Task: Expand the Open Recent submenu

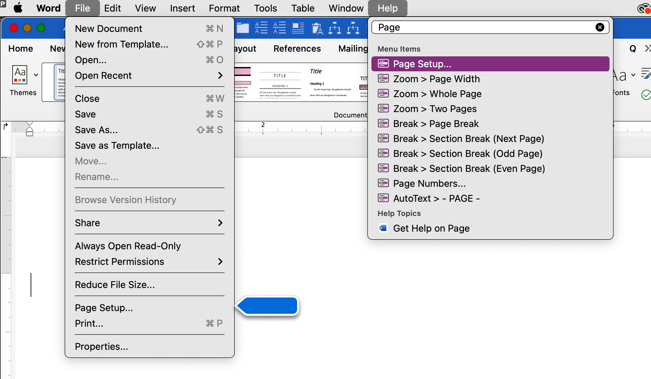Action: (150, 75)
